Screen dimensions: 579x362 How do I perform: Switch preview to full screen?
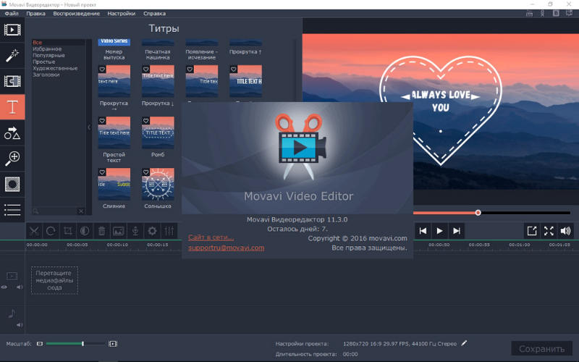[549, 231]
